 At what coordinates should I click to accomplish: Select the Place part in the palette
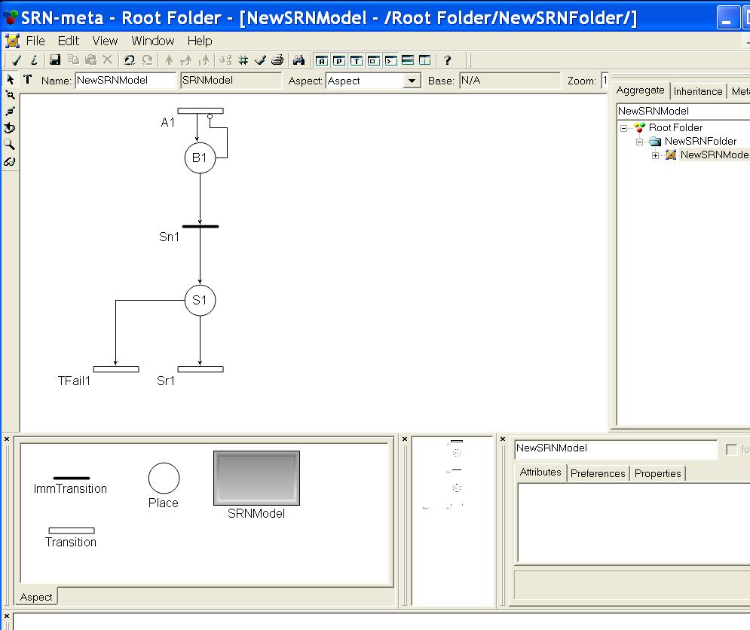click(164, 479)
